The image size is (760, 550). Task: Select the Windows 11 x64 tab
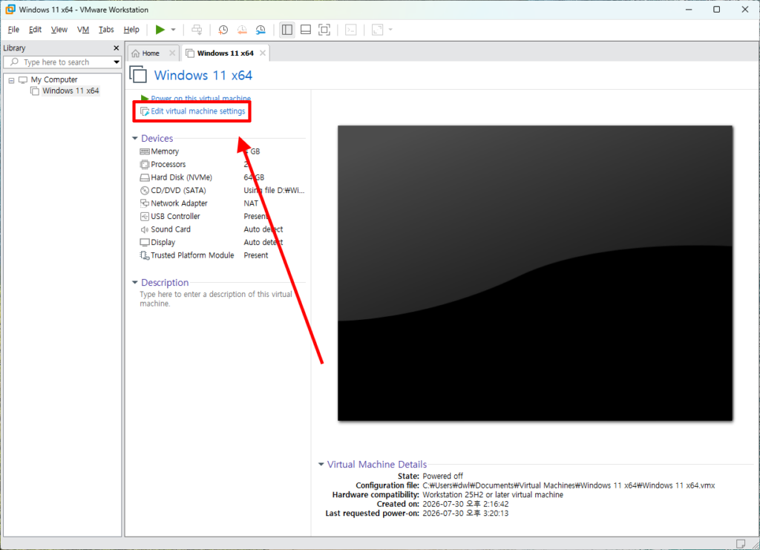(x=225, y=53)
